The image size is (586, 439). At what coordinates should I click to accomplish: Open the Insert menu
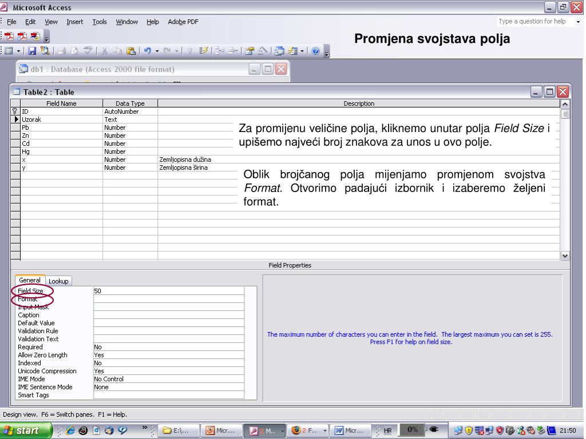coord(75,22)
